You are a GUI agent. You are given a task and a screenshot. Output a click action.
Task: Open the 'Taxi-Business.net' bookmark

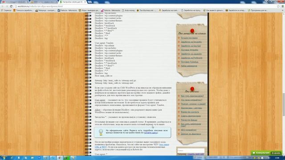click(x=147, y=10)
